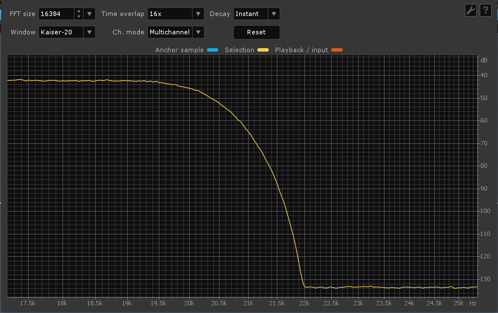Click the Playback / input legend label
Image resolution: width=498 pixels, height=313 pixels.
301,50
